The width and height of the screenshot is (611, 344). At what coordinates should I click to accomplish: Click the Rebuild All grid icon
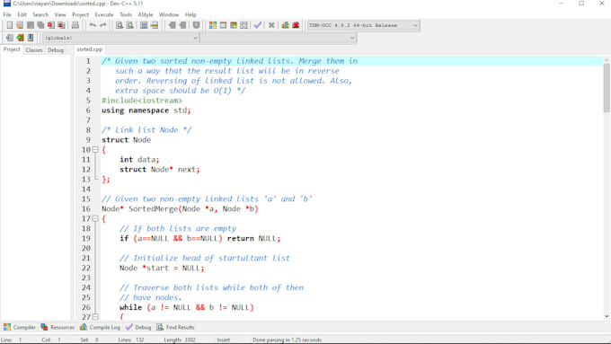point(244,25)
